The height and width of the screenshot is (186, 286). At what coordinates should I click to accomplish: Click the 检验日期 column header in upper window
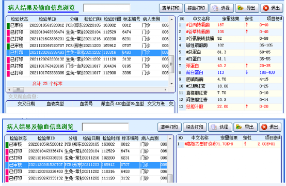[92, 19]
